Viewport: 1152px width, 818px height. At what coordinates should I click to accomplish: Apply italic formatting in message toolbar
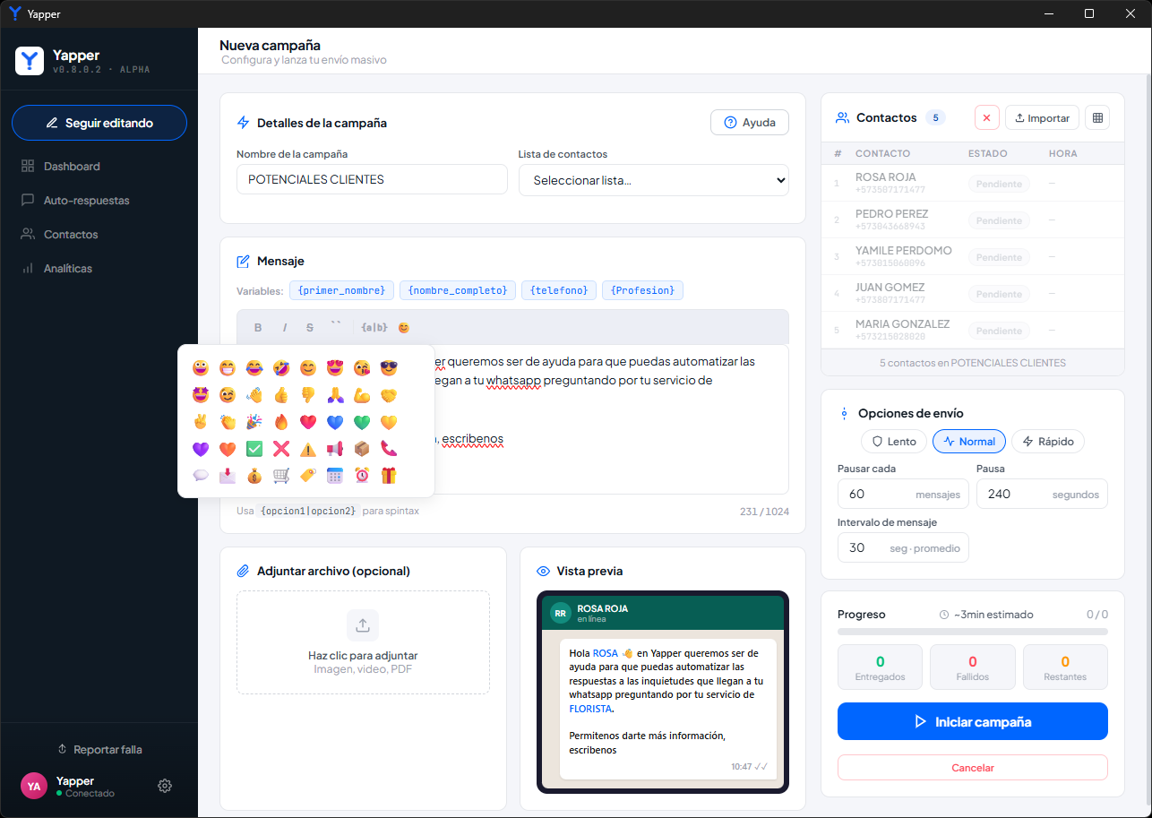pyautogui.click(x=285, y=328)
